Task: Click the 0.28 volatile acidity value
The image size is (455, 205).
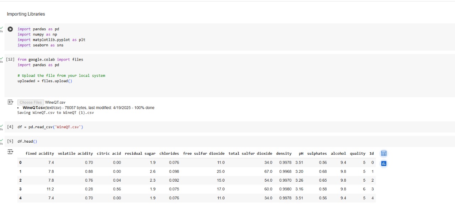Action: (x=89, y=189)
